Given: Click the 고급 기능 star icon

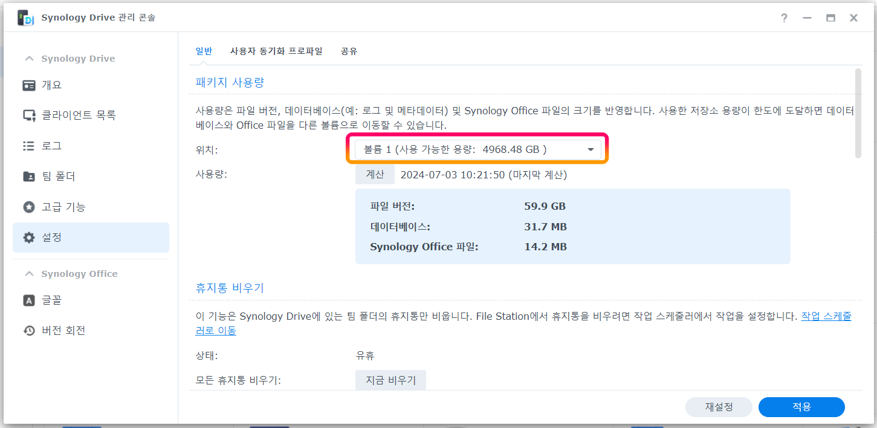Looking at the screenshot, I should [x=29, y=207].
